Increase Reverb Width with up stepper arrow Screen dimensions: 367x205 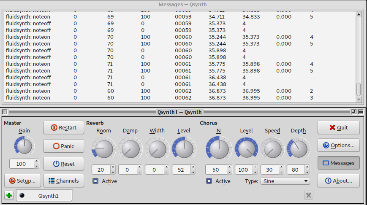[x=166, y=167]
